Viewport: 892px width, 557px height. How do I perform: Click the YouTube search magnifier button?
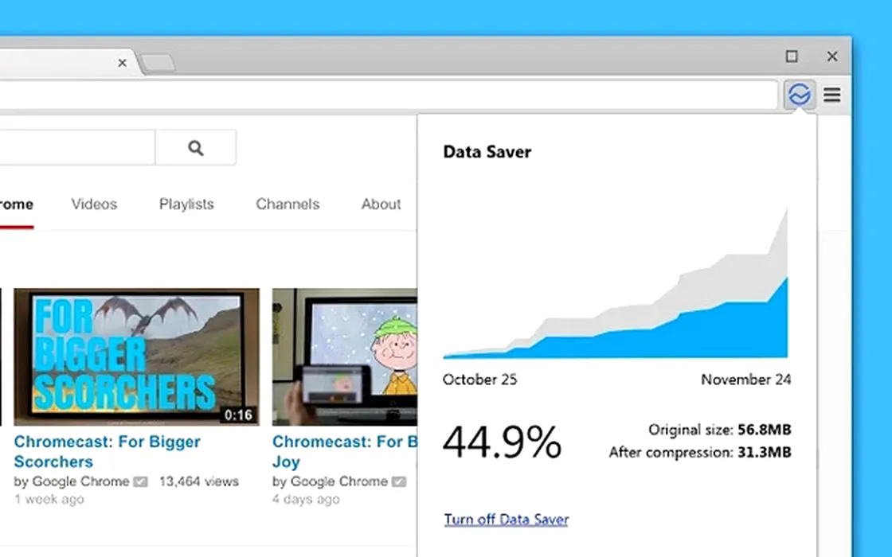point(196,148)
